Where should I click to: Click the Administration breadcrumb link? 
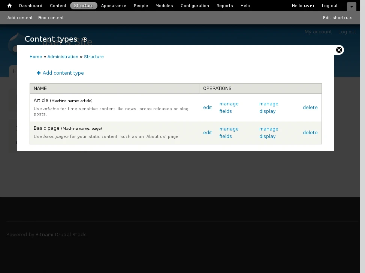pyautogui.click(x=63, y=57)
